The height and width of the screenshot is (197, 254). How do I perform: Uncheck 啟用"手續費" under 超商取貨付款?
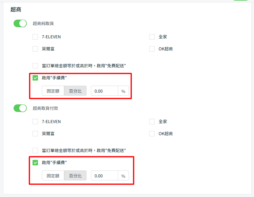coord(35,163)
